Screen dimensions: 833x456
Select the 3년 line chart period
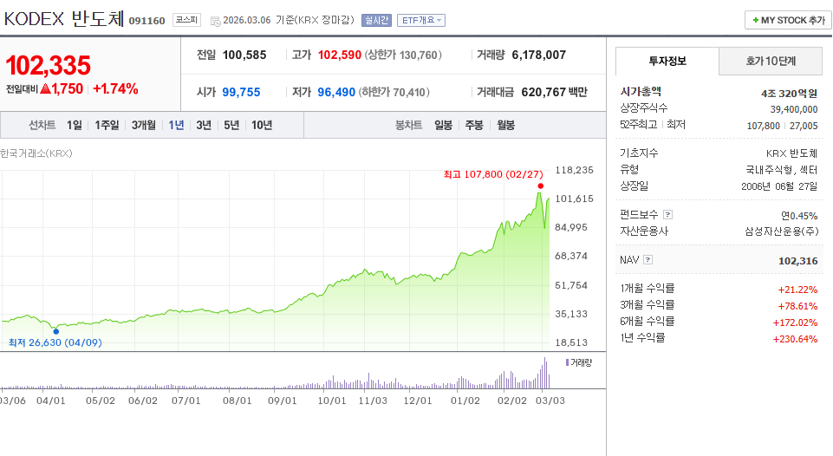pos(204,126)
